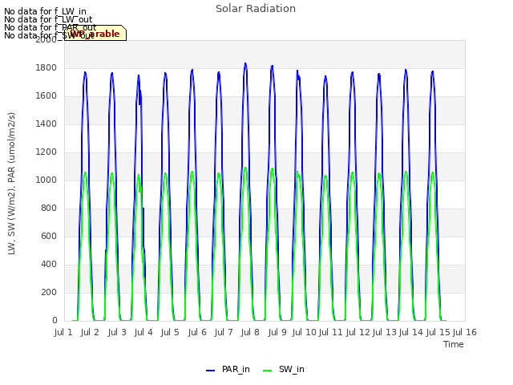The width and height of the screenshot is (513, 385).
Task: Click the 'No data for f_PAR_out' message
Action: pos(50,27)
